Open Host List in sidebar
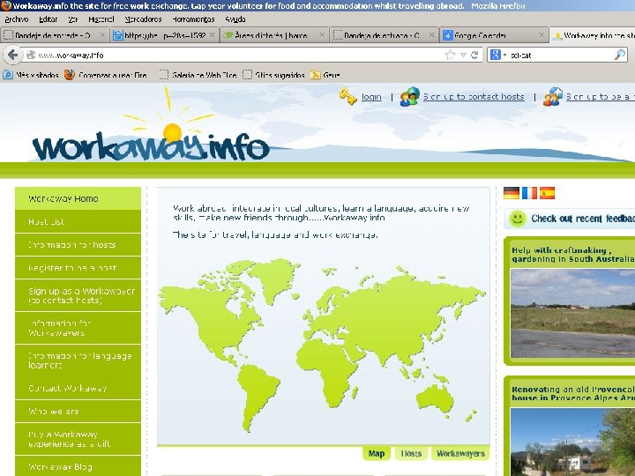This screenshot has width=635, height=476. [x=78, y=221]
